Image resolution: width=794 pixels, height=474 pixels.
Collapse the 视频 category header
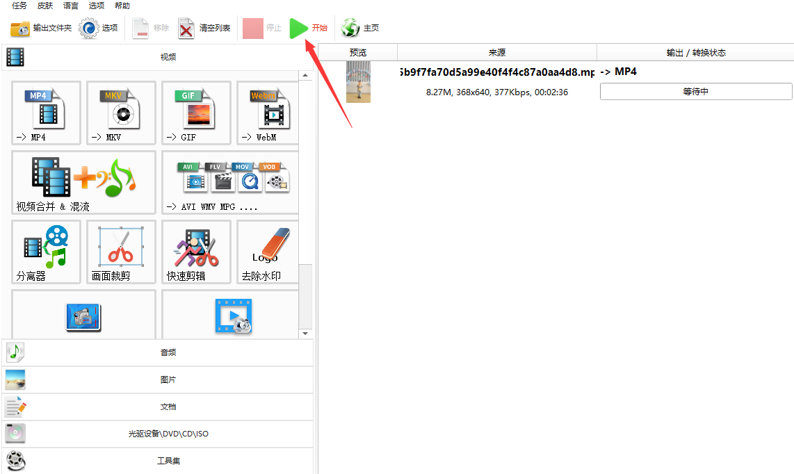coord(158,57)
